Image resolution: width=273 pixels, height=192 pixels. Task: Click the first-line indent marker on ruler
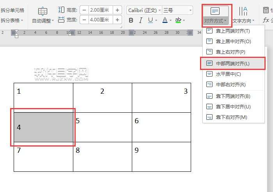(x=16, y=31)
